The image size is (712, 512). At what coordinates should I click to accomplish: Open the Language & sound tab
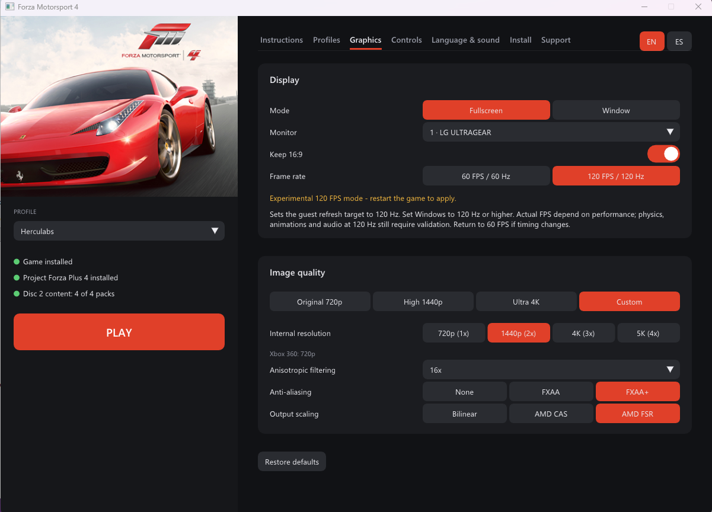465,40
